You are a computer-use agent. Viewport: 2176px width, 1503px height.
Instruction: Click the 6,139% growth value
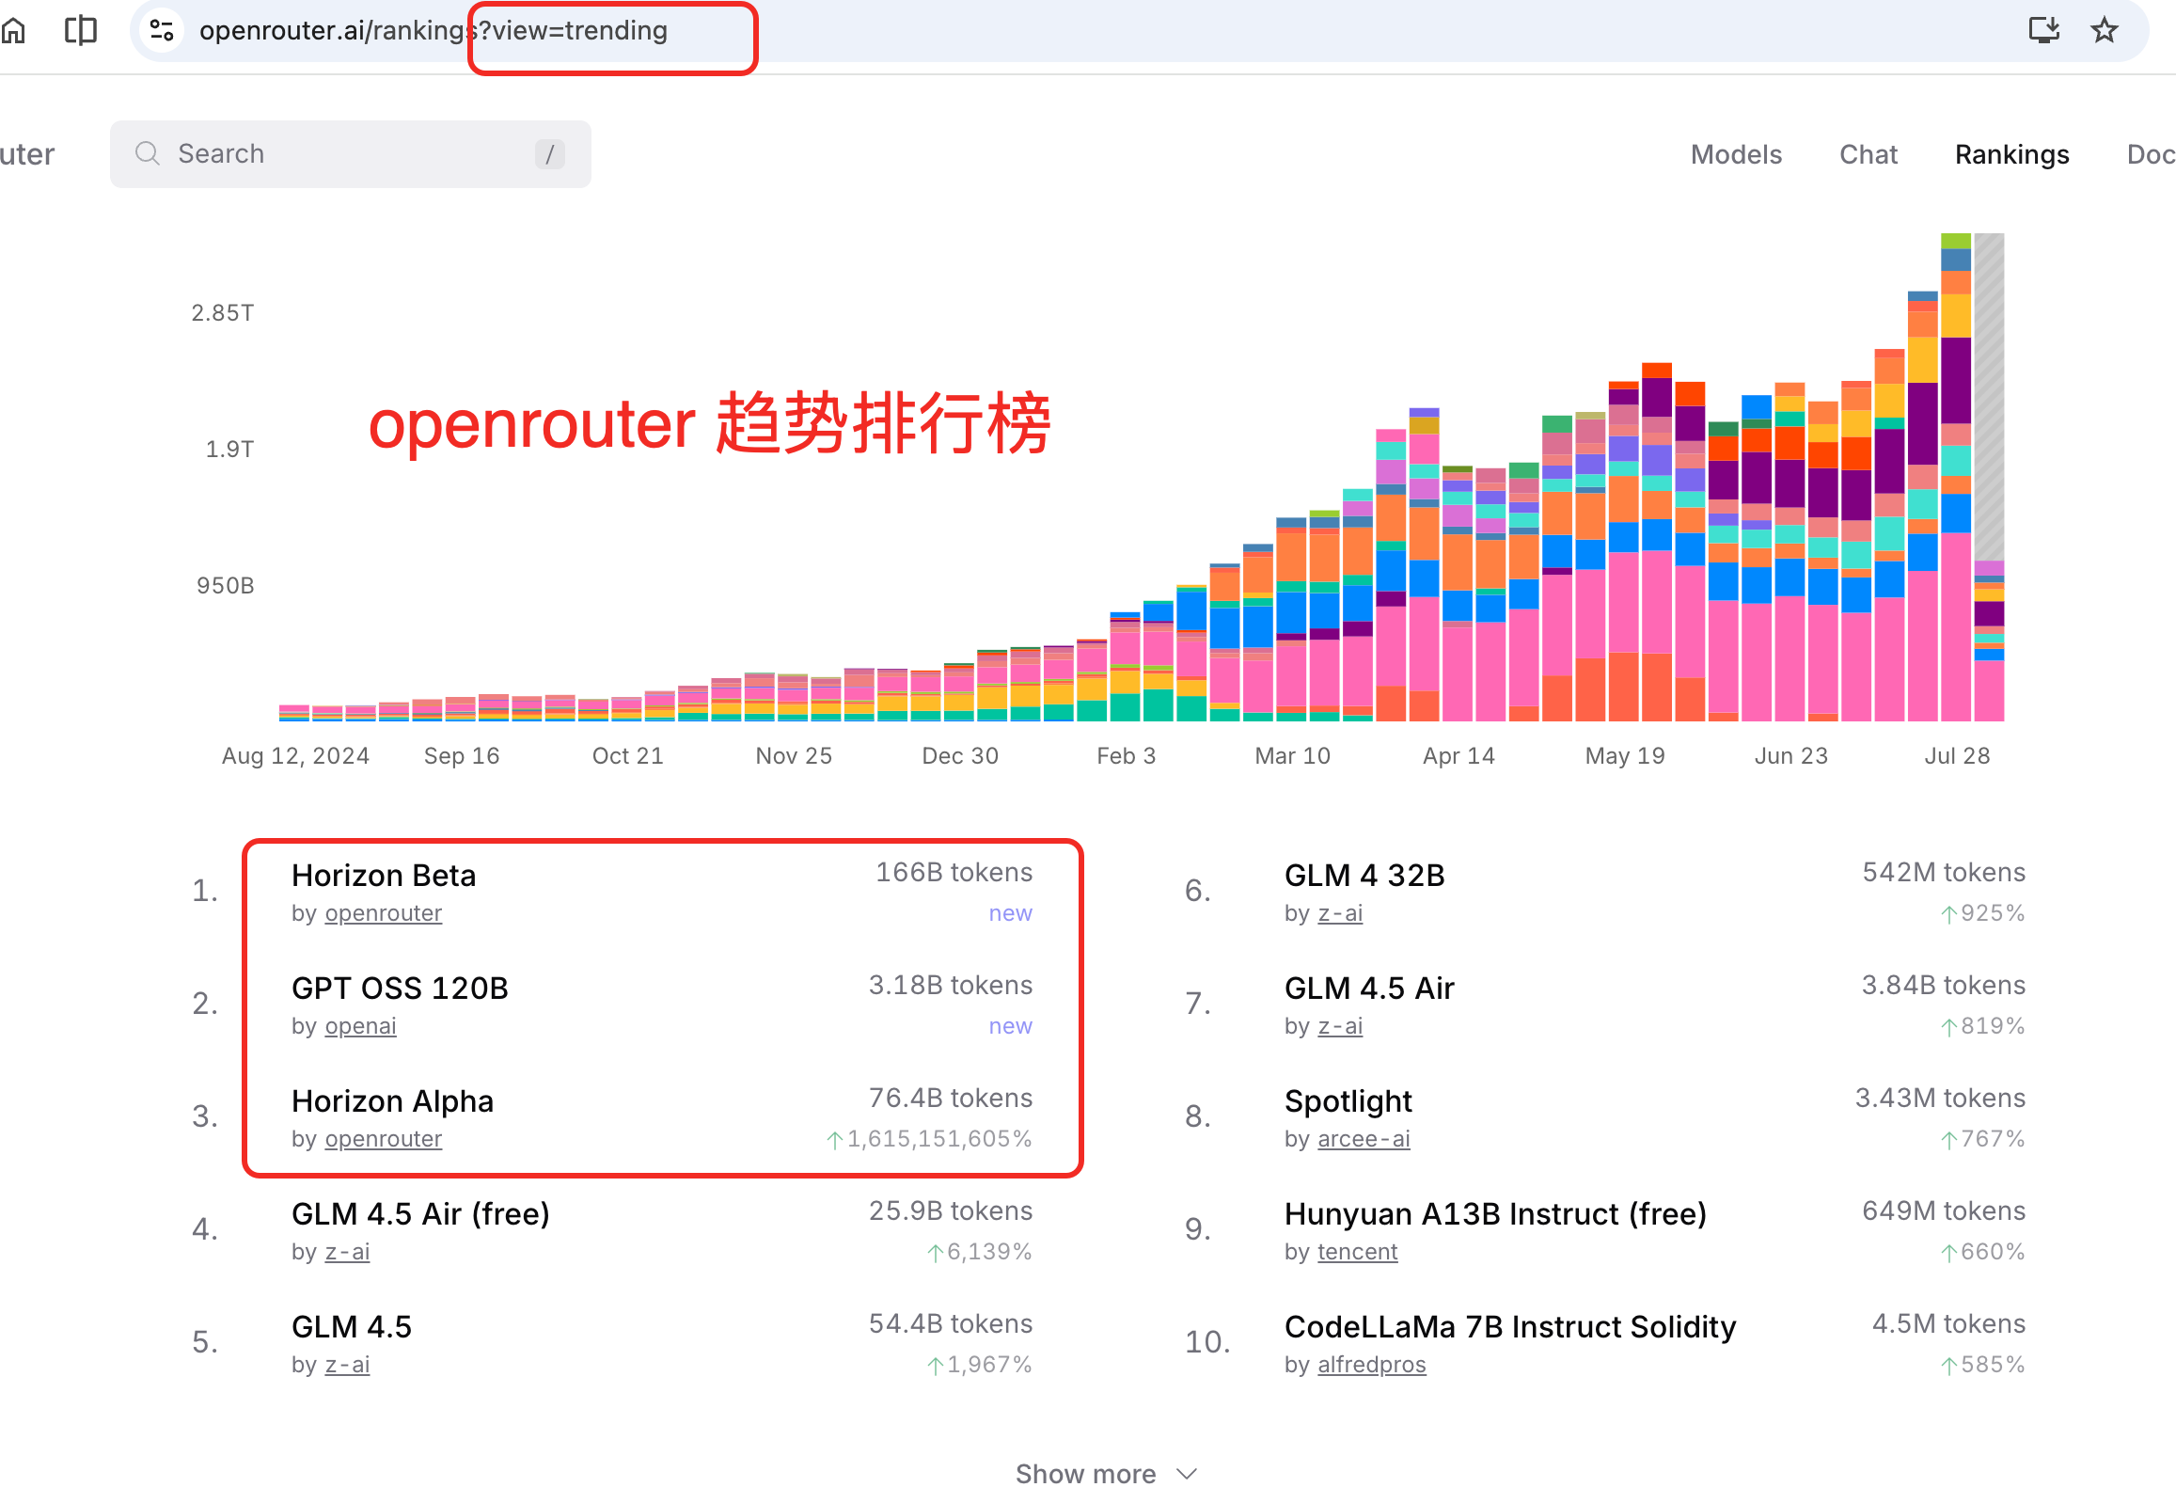[988, 1253]
